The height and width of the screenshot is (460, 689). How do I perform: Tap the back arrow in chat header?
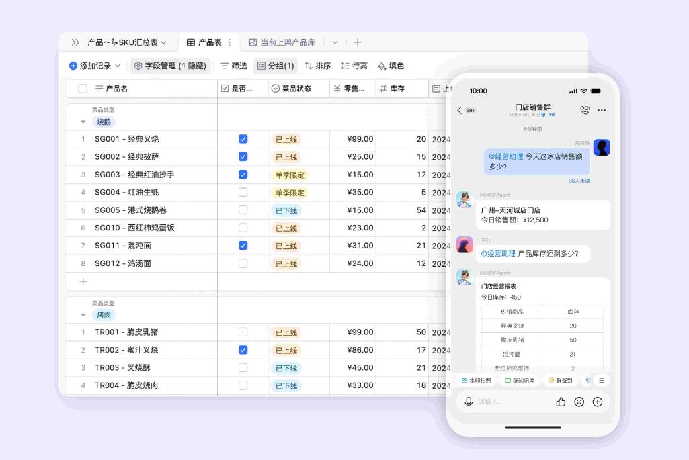click(460, 110)
